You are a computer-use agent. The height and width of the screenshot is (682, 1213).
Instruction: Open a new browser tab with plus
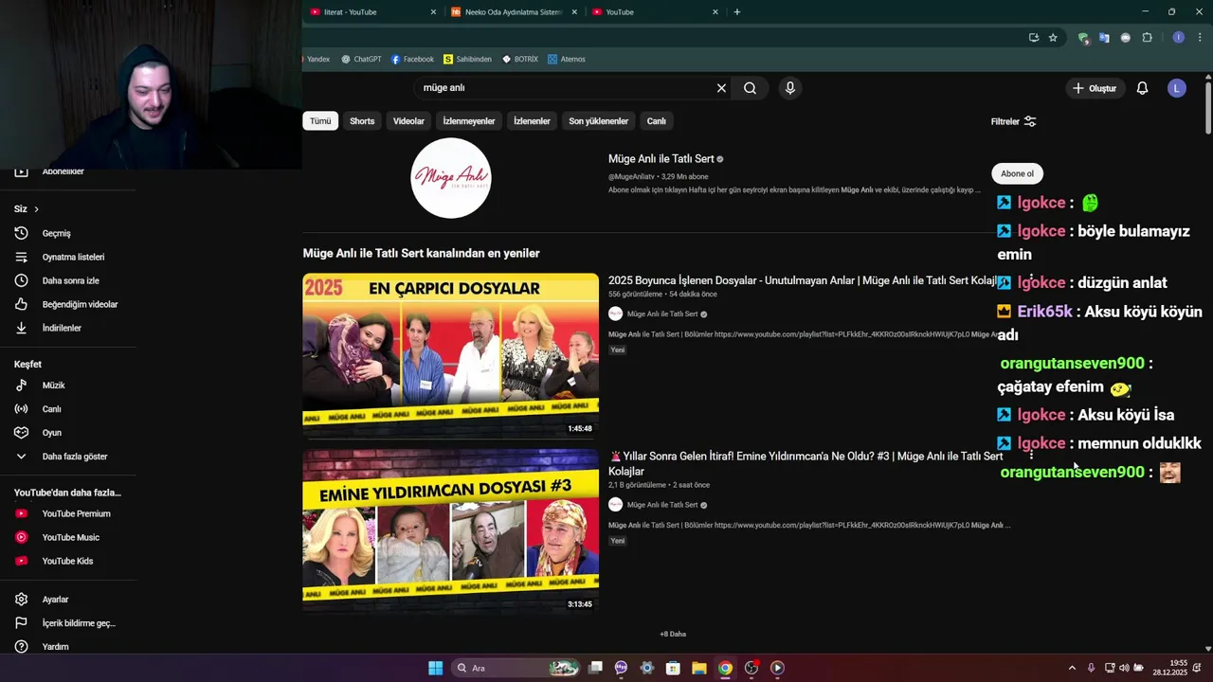click(737, 12)
